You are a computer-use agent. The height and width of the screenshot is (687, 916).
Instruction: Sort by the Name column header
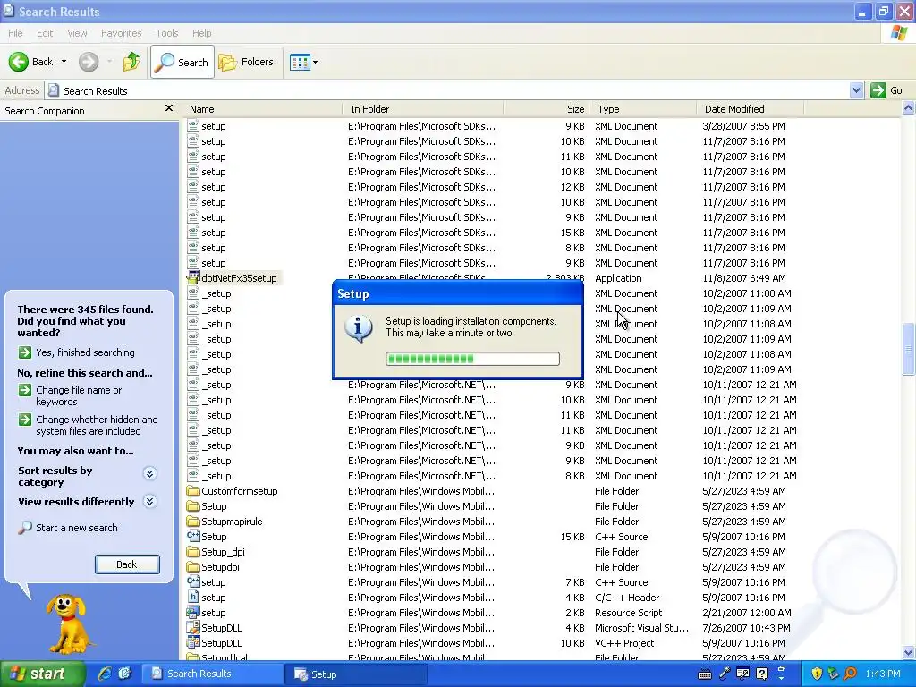point(262,108)
